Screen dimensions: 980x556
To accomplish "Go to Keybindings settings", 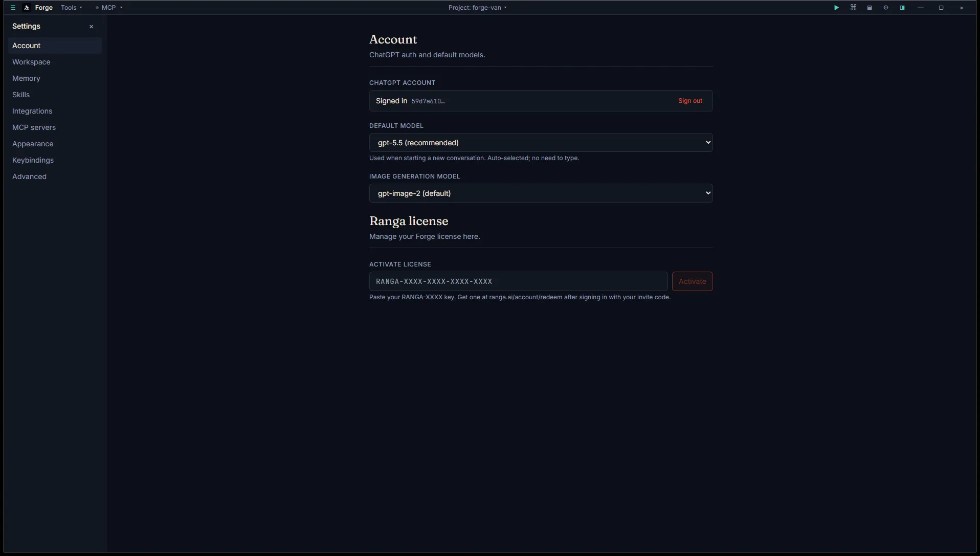I will pos(55,160).
